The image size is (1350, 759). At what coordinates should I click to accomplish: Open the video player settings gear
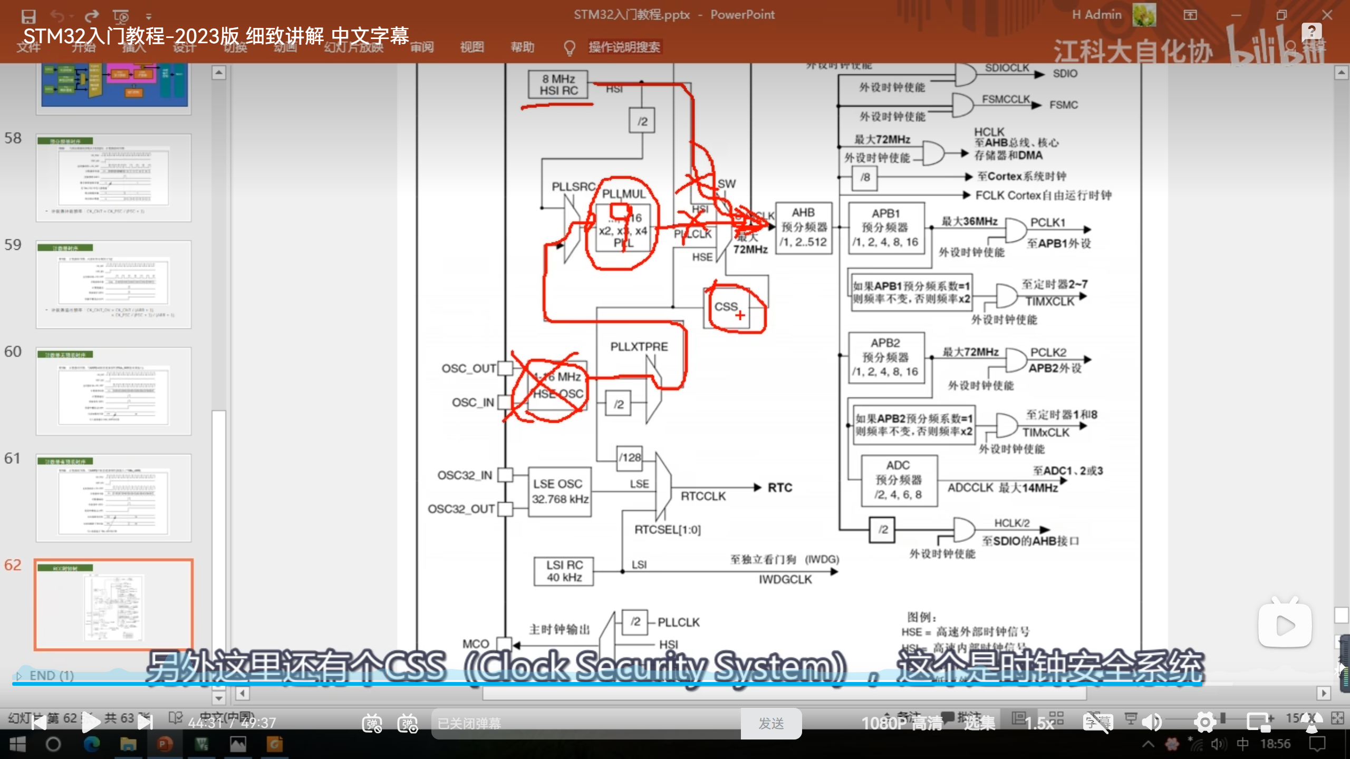click(1205, 723)
